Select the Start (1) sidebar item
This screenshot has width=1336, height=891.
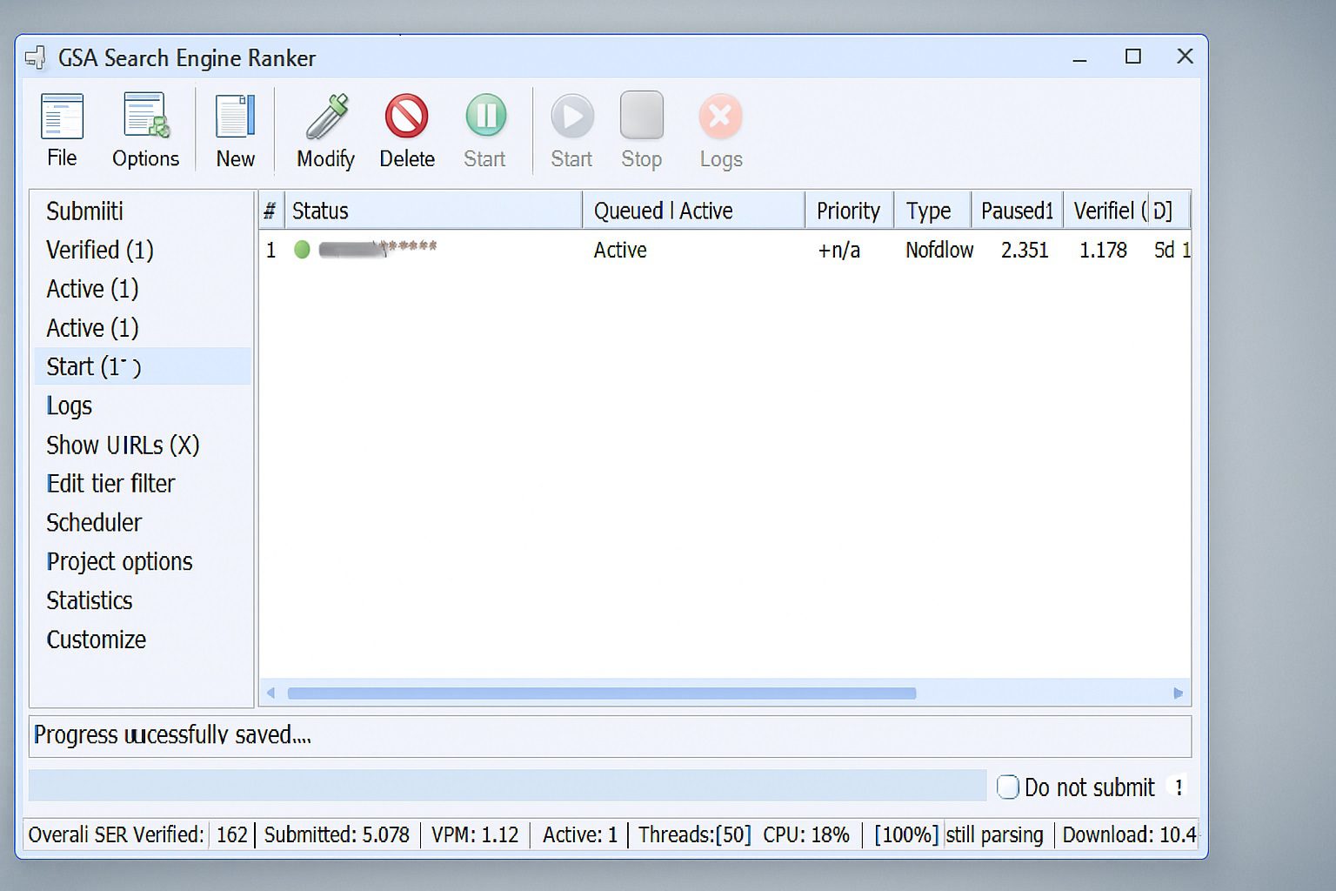click(143, 366)
